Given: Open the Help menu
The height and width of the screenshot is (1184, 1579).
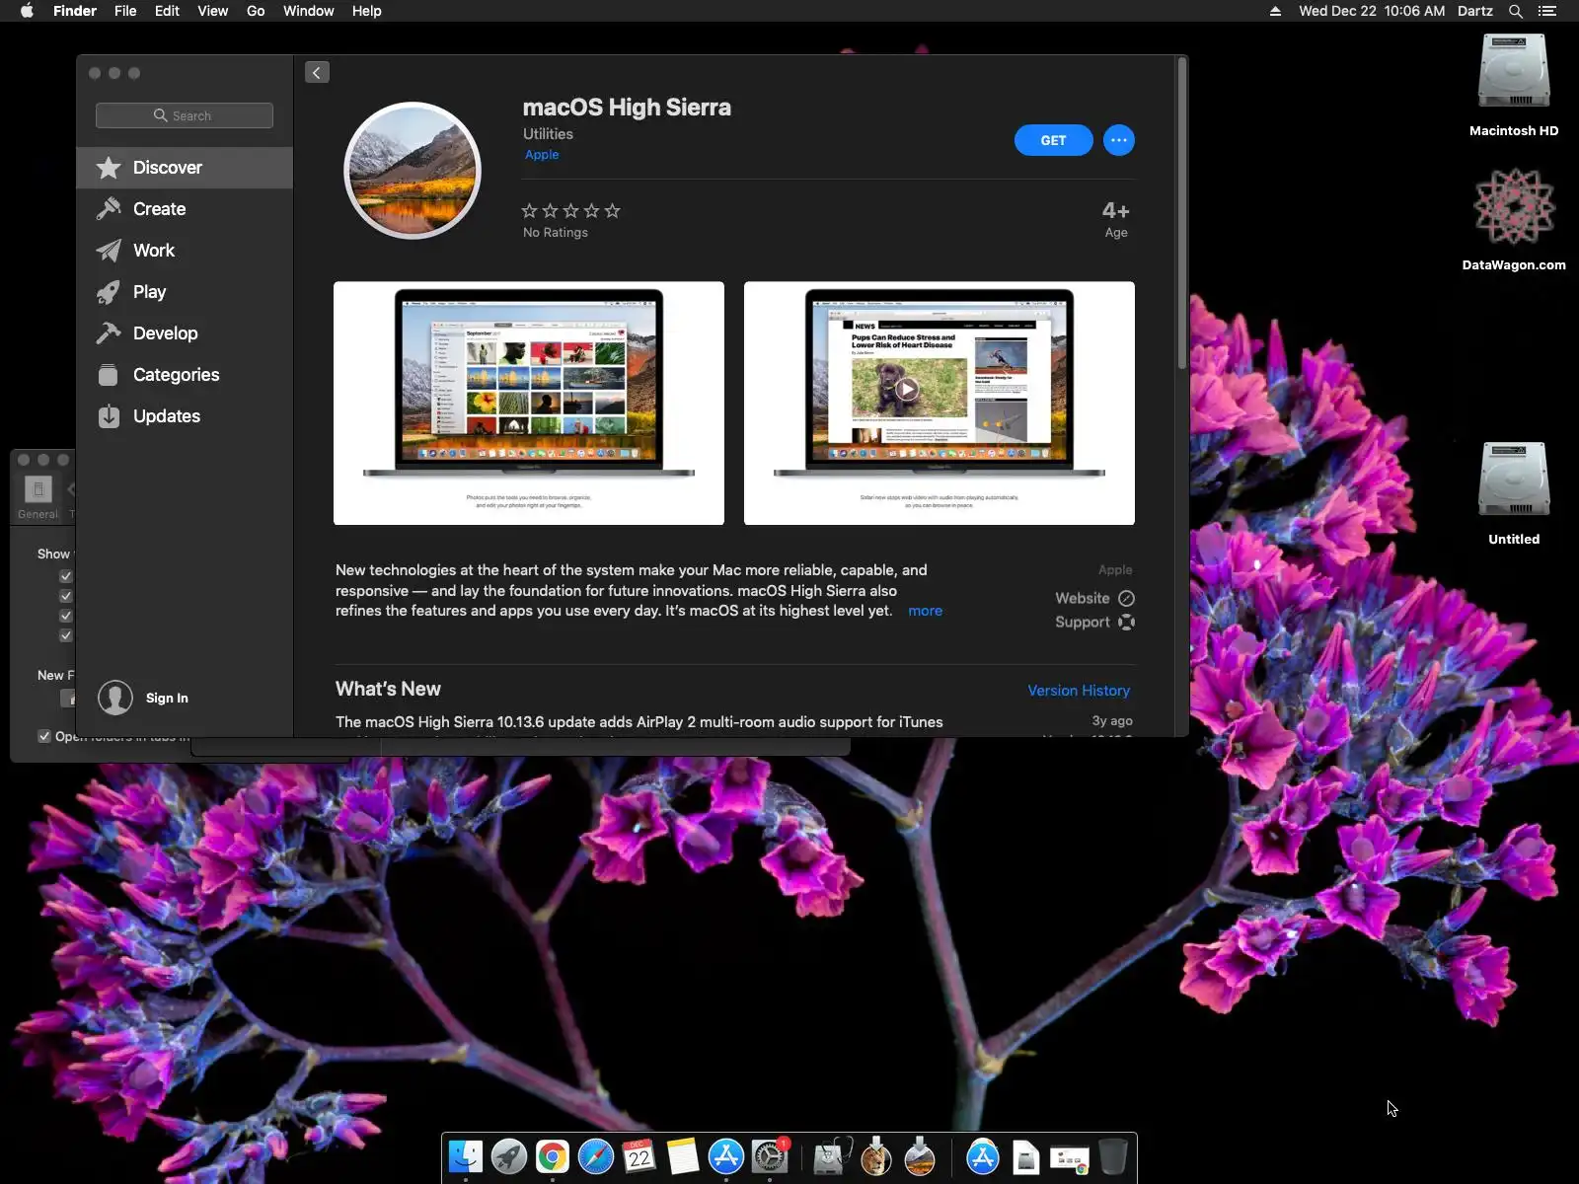Looking at the screenshot, I should coord(367,11).
